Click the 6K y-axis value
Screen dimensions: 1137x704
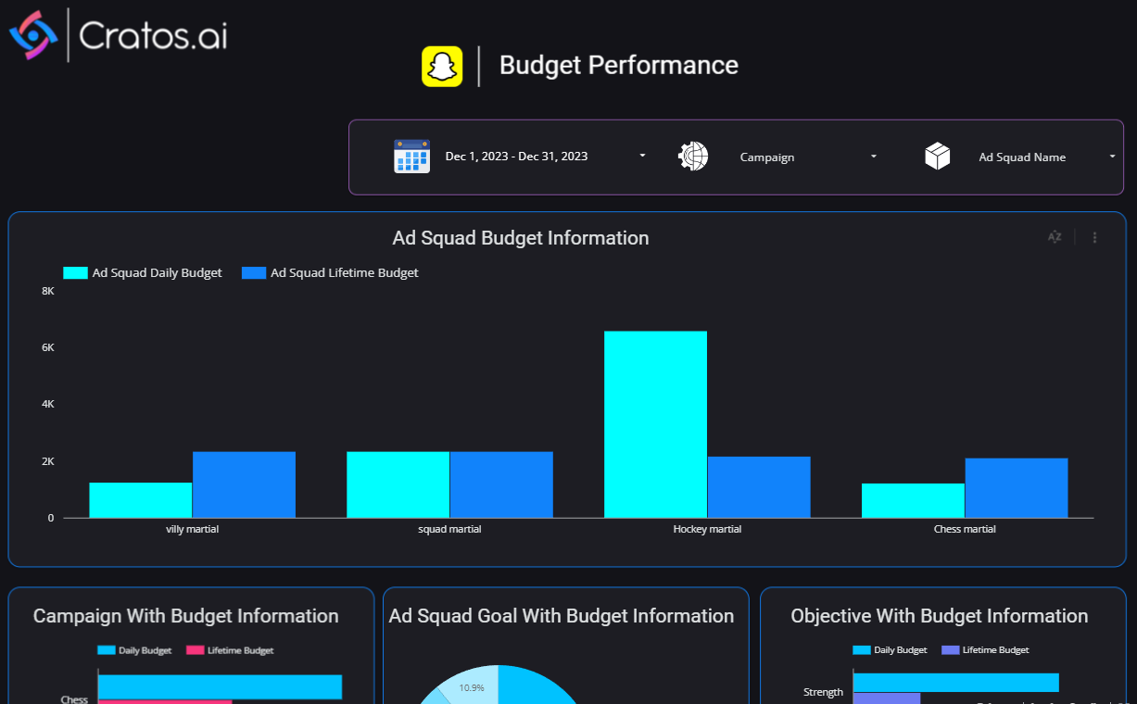pyautogui.click(x=48, y=347)
